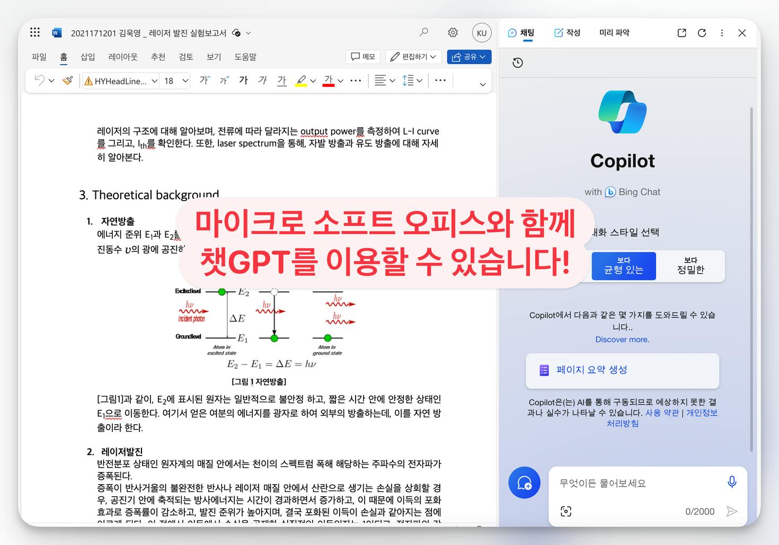This screenshot has width=779, height=545.
Task: Click the 레이저발진 subheading in document
Action: pos(122,452)
